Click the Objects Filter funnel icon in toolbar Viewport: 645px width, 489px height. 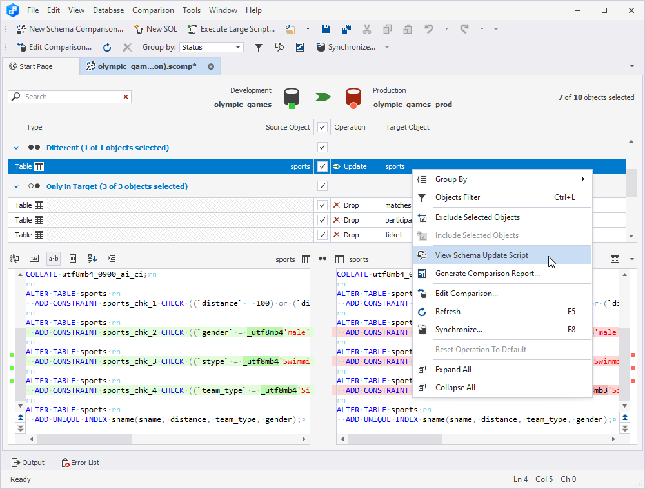[259, 47]
